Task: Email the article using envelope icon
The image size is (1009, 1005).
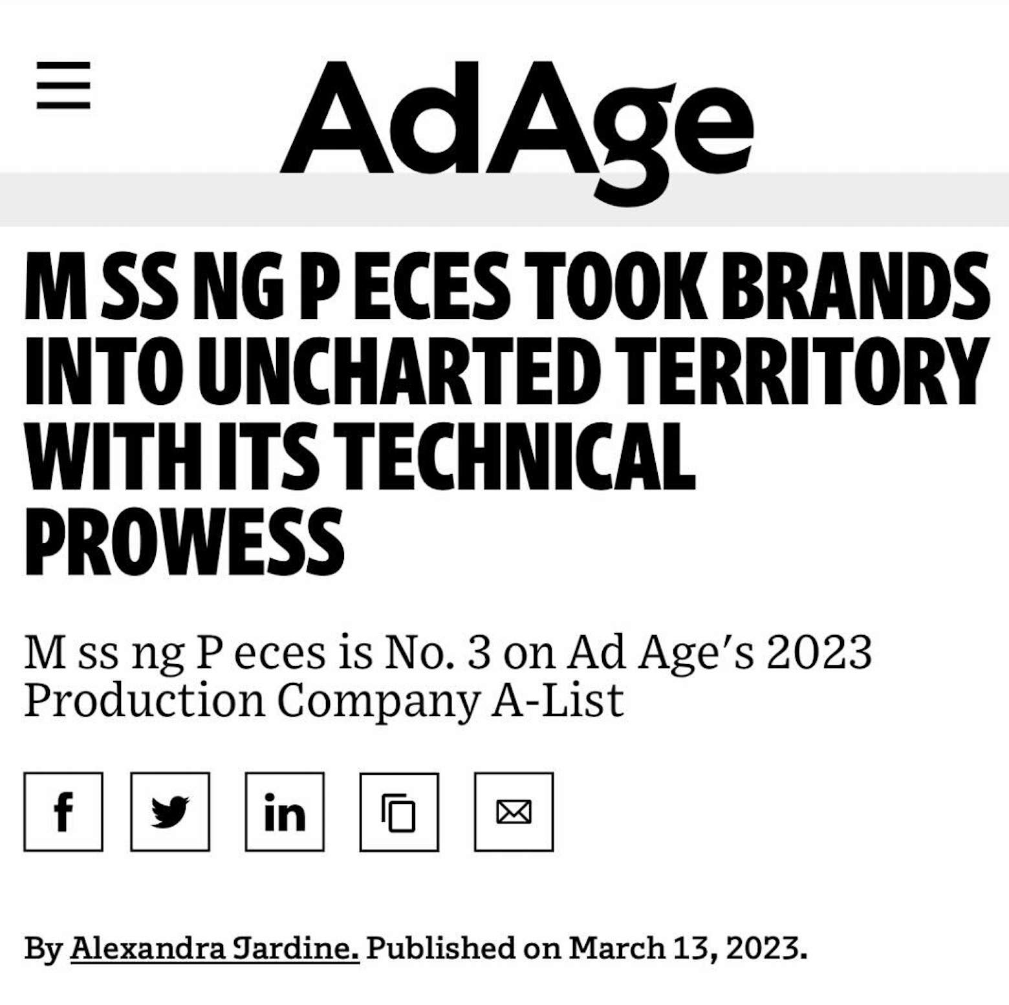Action: pyautogui.click(x=514, y=812)
